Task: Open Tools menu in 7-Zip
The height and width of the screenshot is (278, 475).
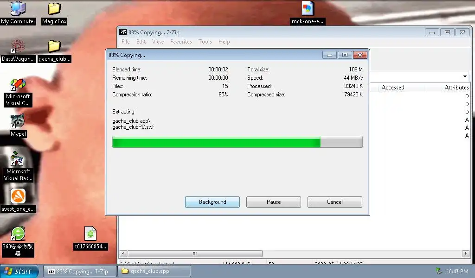Action: coord(205,42)
